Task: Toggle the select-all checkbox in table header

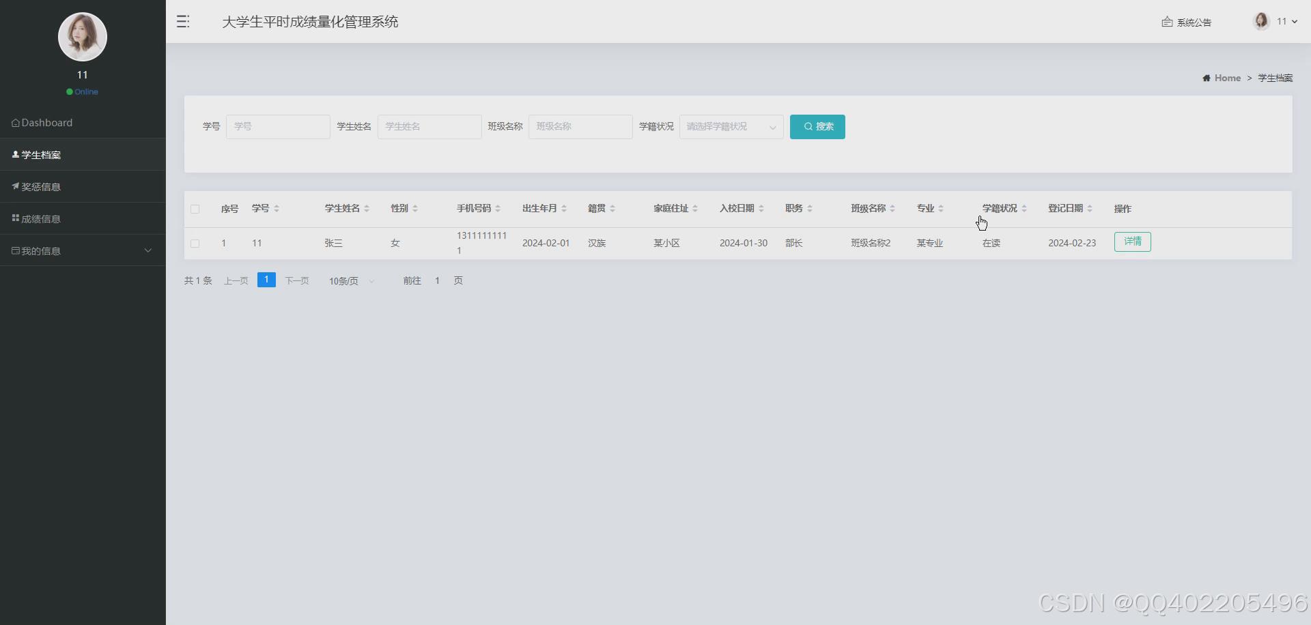Action: click(195, 209)
